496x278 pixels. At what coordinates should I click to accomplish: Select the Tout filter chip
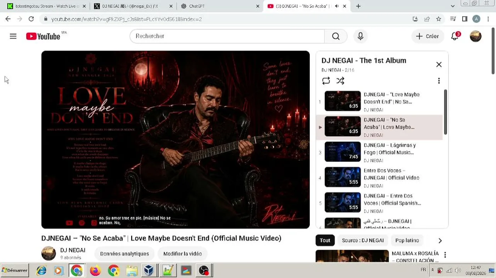pyautogui.click(x=325, y=240)
